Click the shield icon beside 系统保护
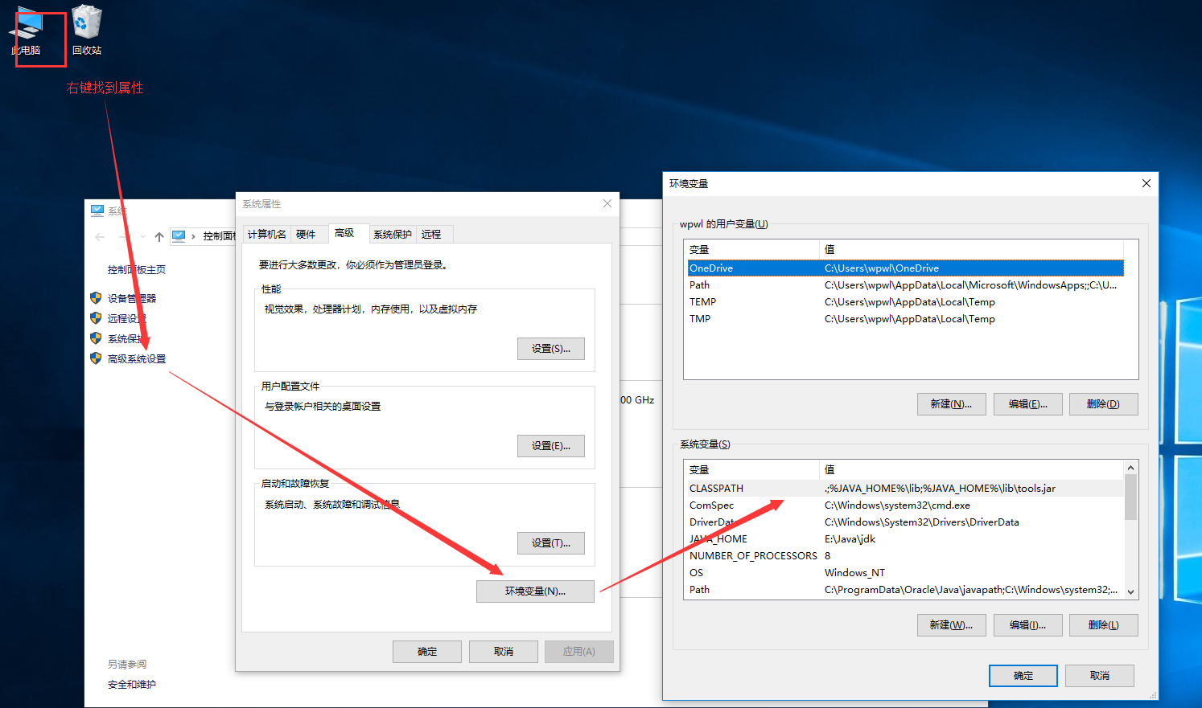 click(x=96, y=338)
